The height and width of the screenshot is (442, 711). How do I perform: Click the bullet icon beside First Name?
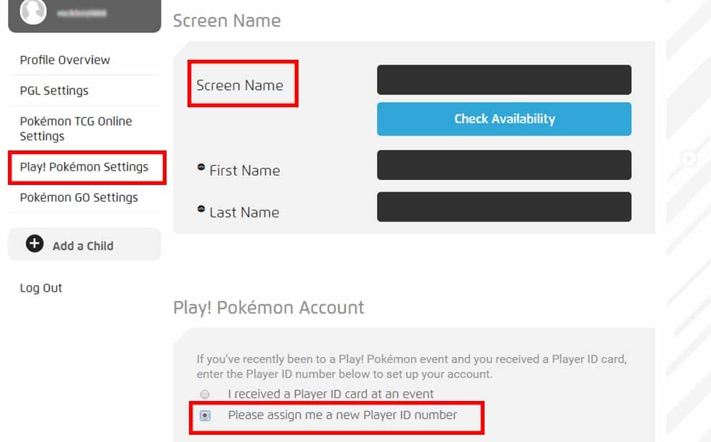[x=201, y=167]
